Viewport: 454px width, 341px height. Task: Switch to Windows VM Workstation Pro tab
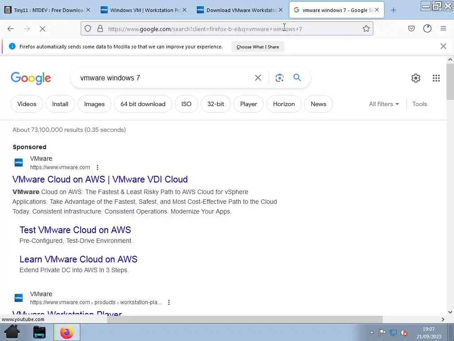144,10
